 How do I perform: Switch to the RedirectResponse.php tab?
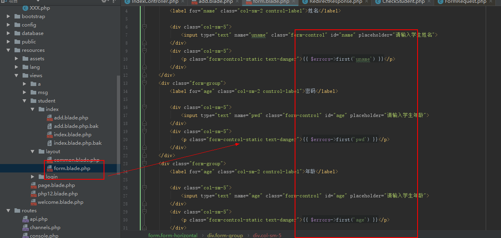[335, 2]
